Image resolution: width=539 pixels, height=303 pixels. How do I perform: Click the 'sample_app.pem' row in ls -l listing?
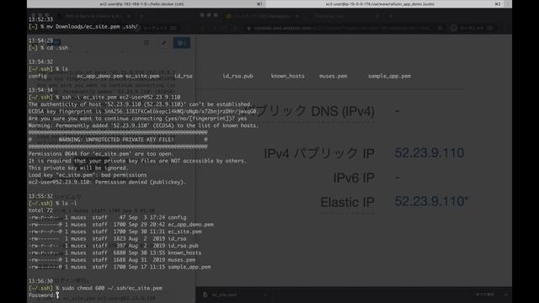[x=120, y=267]
